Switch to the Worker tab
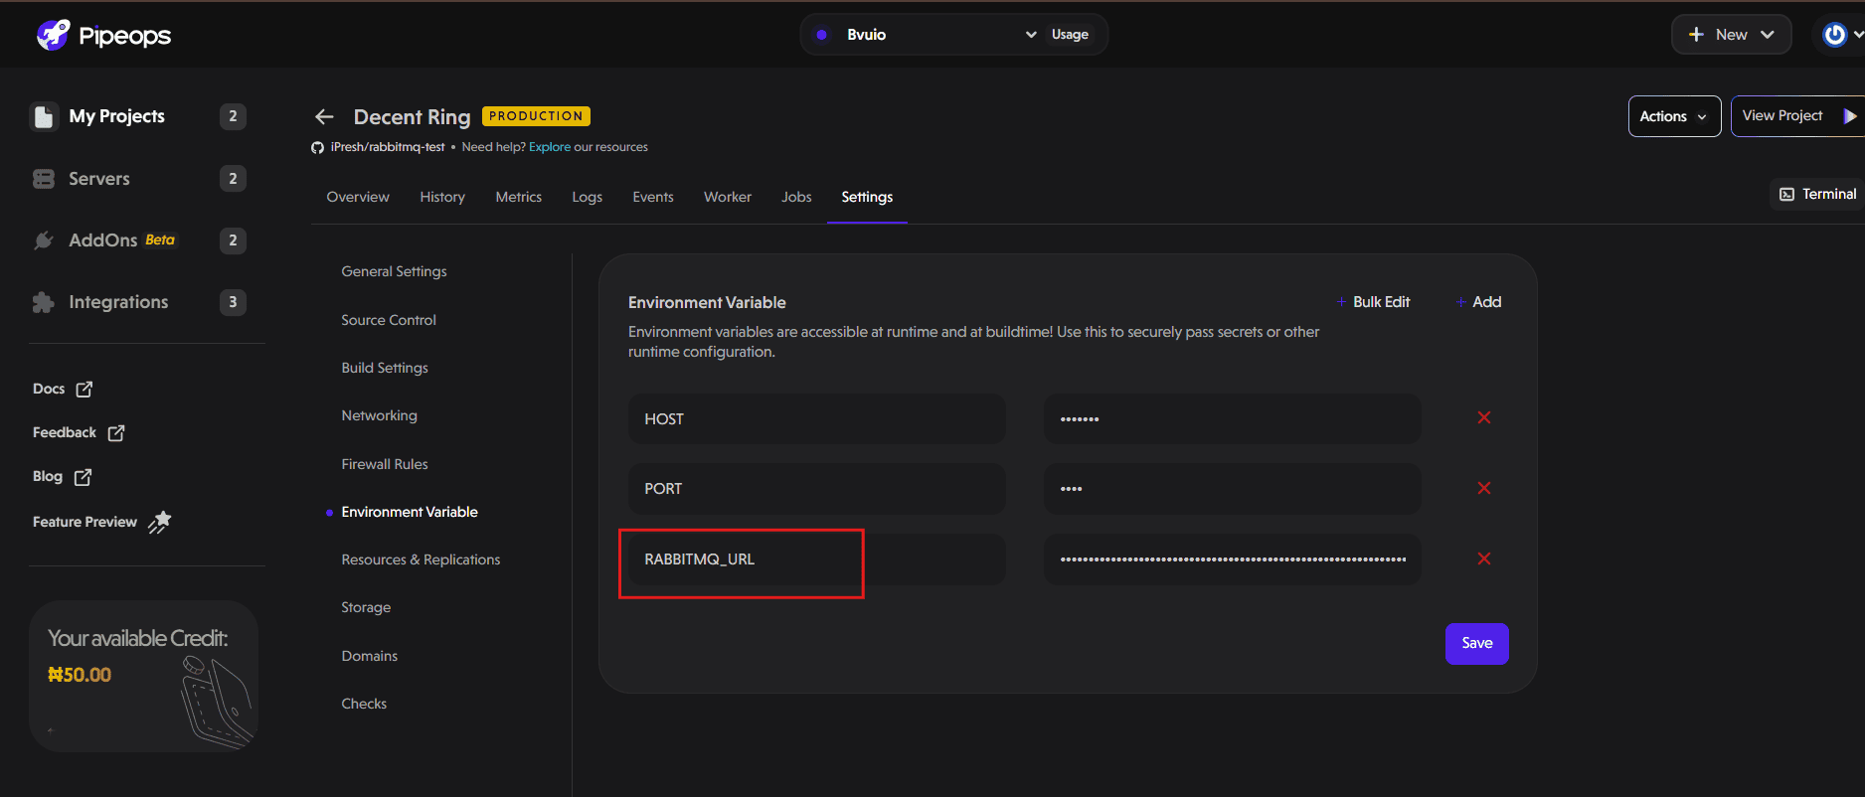Viewport: 1865px width, 797px height. tap(728, 197)
